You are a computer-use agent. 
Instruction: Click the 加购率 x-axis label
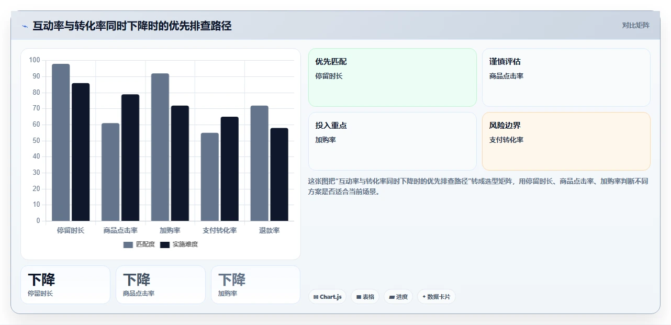coord(170,230)
